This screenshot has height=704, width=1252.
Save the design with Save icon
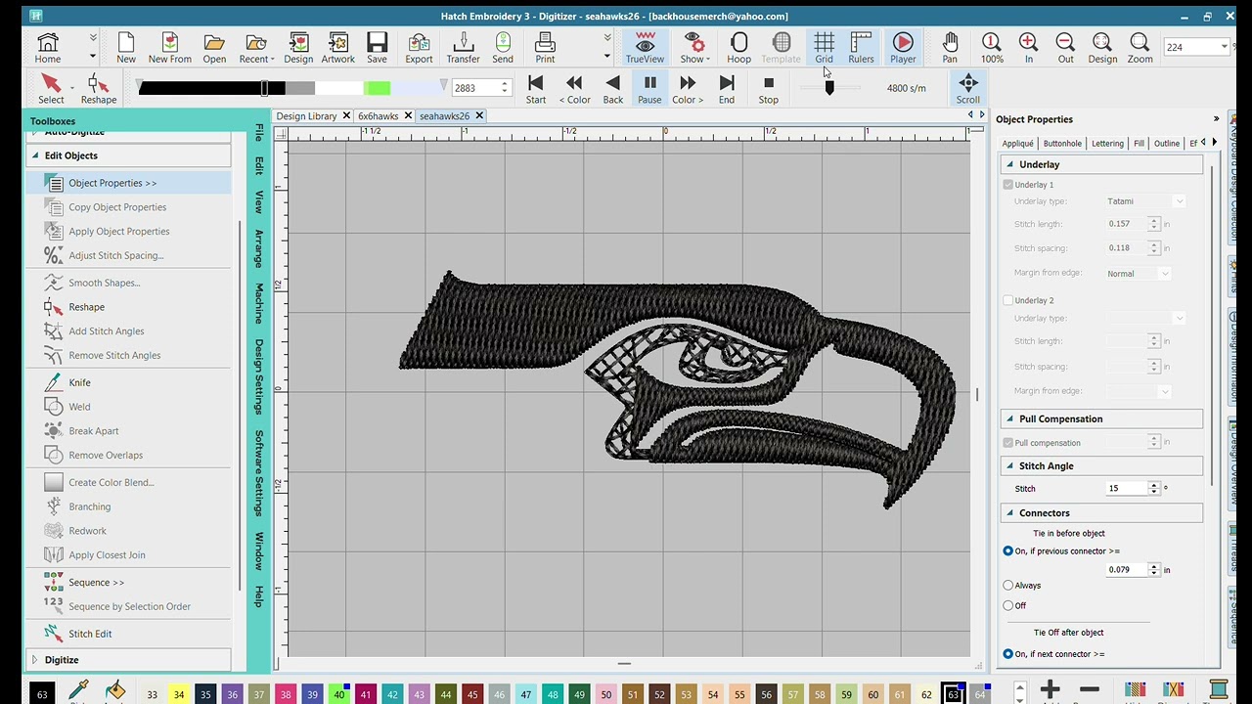click(377, 47)
